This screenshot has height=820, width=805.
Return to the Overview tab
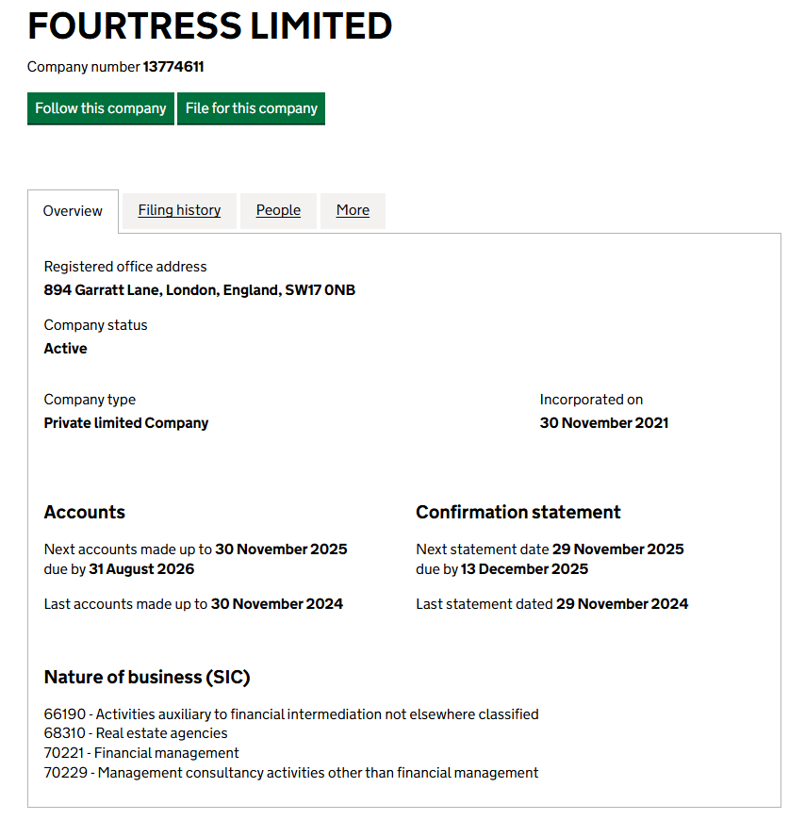coord(73,211)
